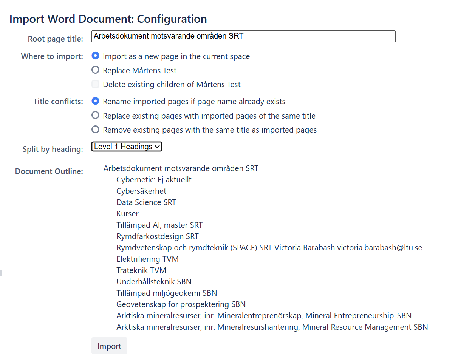This screenshot has height=361, width=475.
Task: Click the Root page title field
Action: point(243,36)
